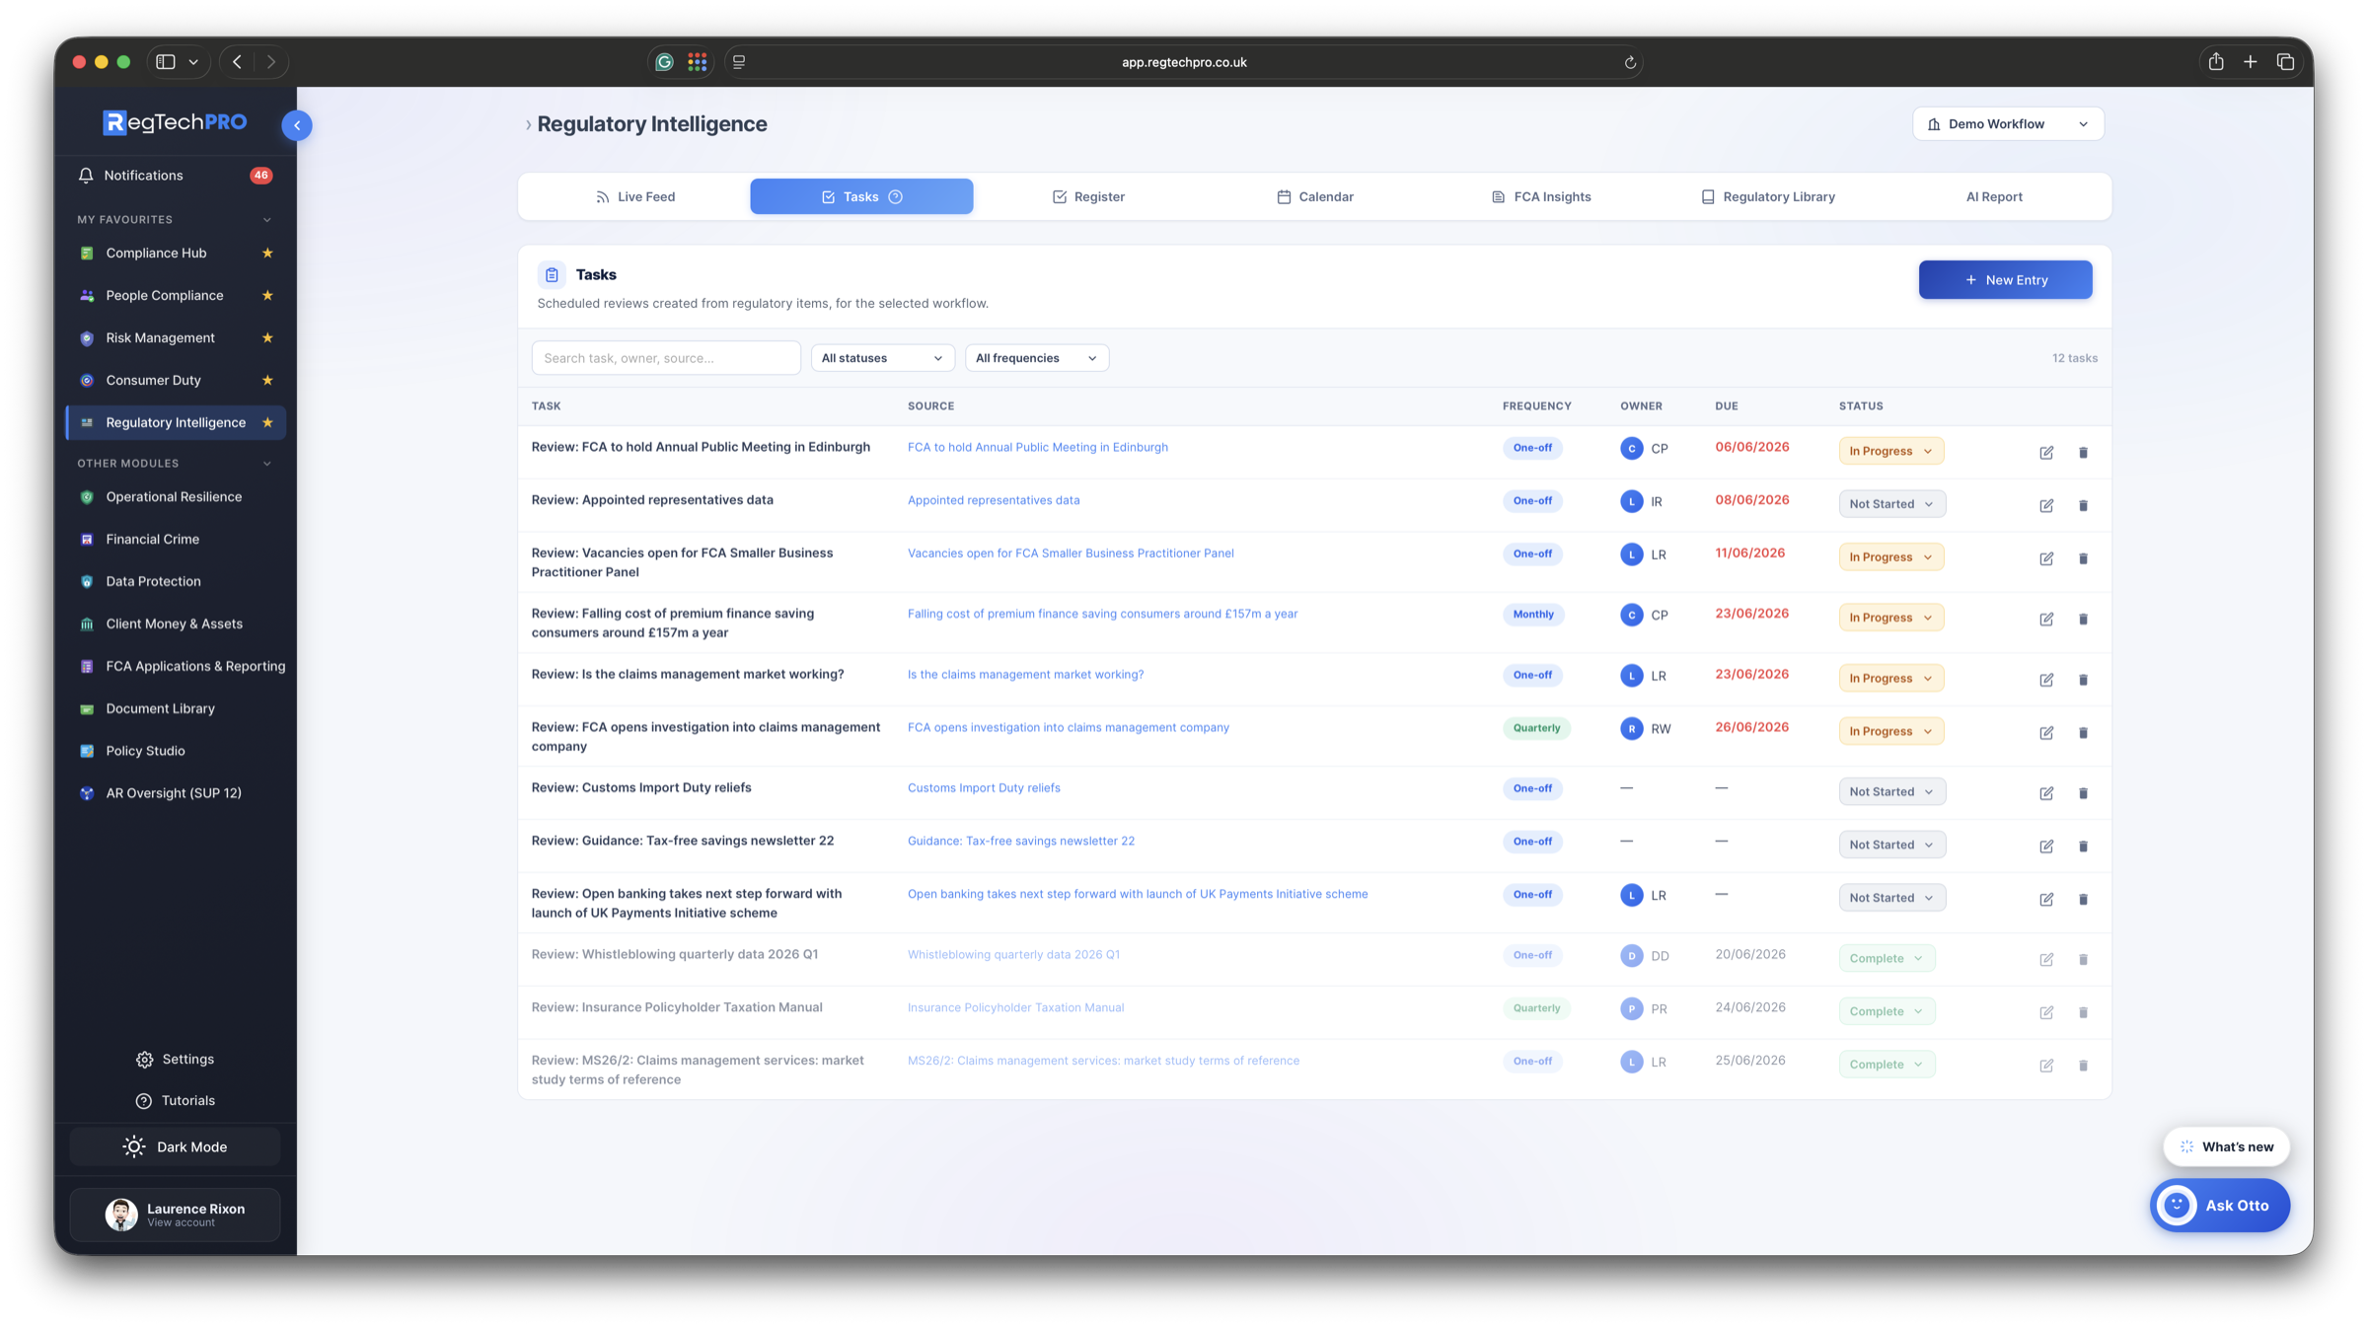Open Financial Crime module
The height and width of the screenshot is (1327, 2368).
152,539
